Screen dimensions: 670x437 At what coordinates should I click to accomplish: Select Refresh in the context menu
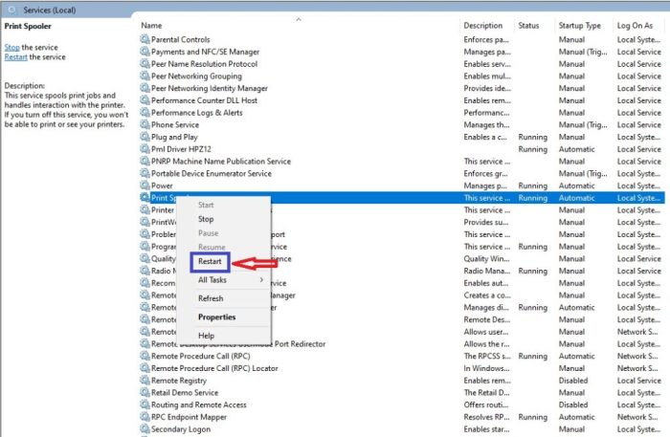point(211,298)
